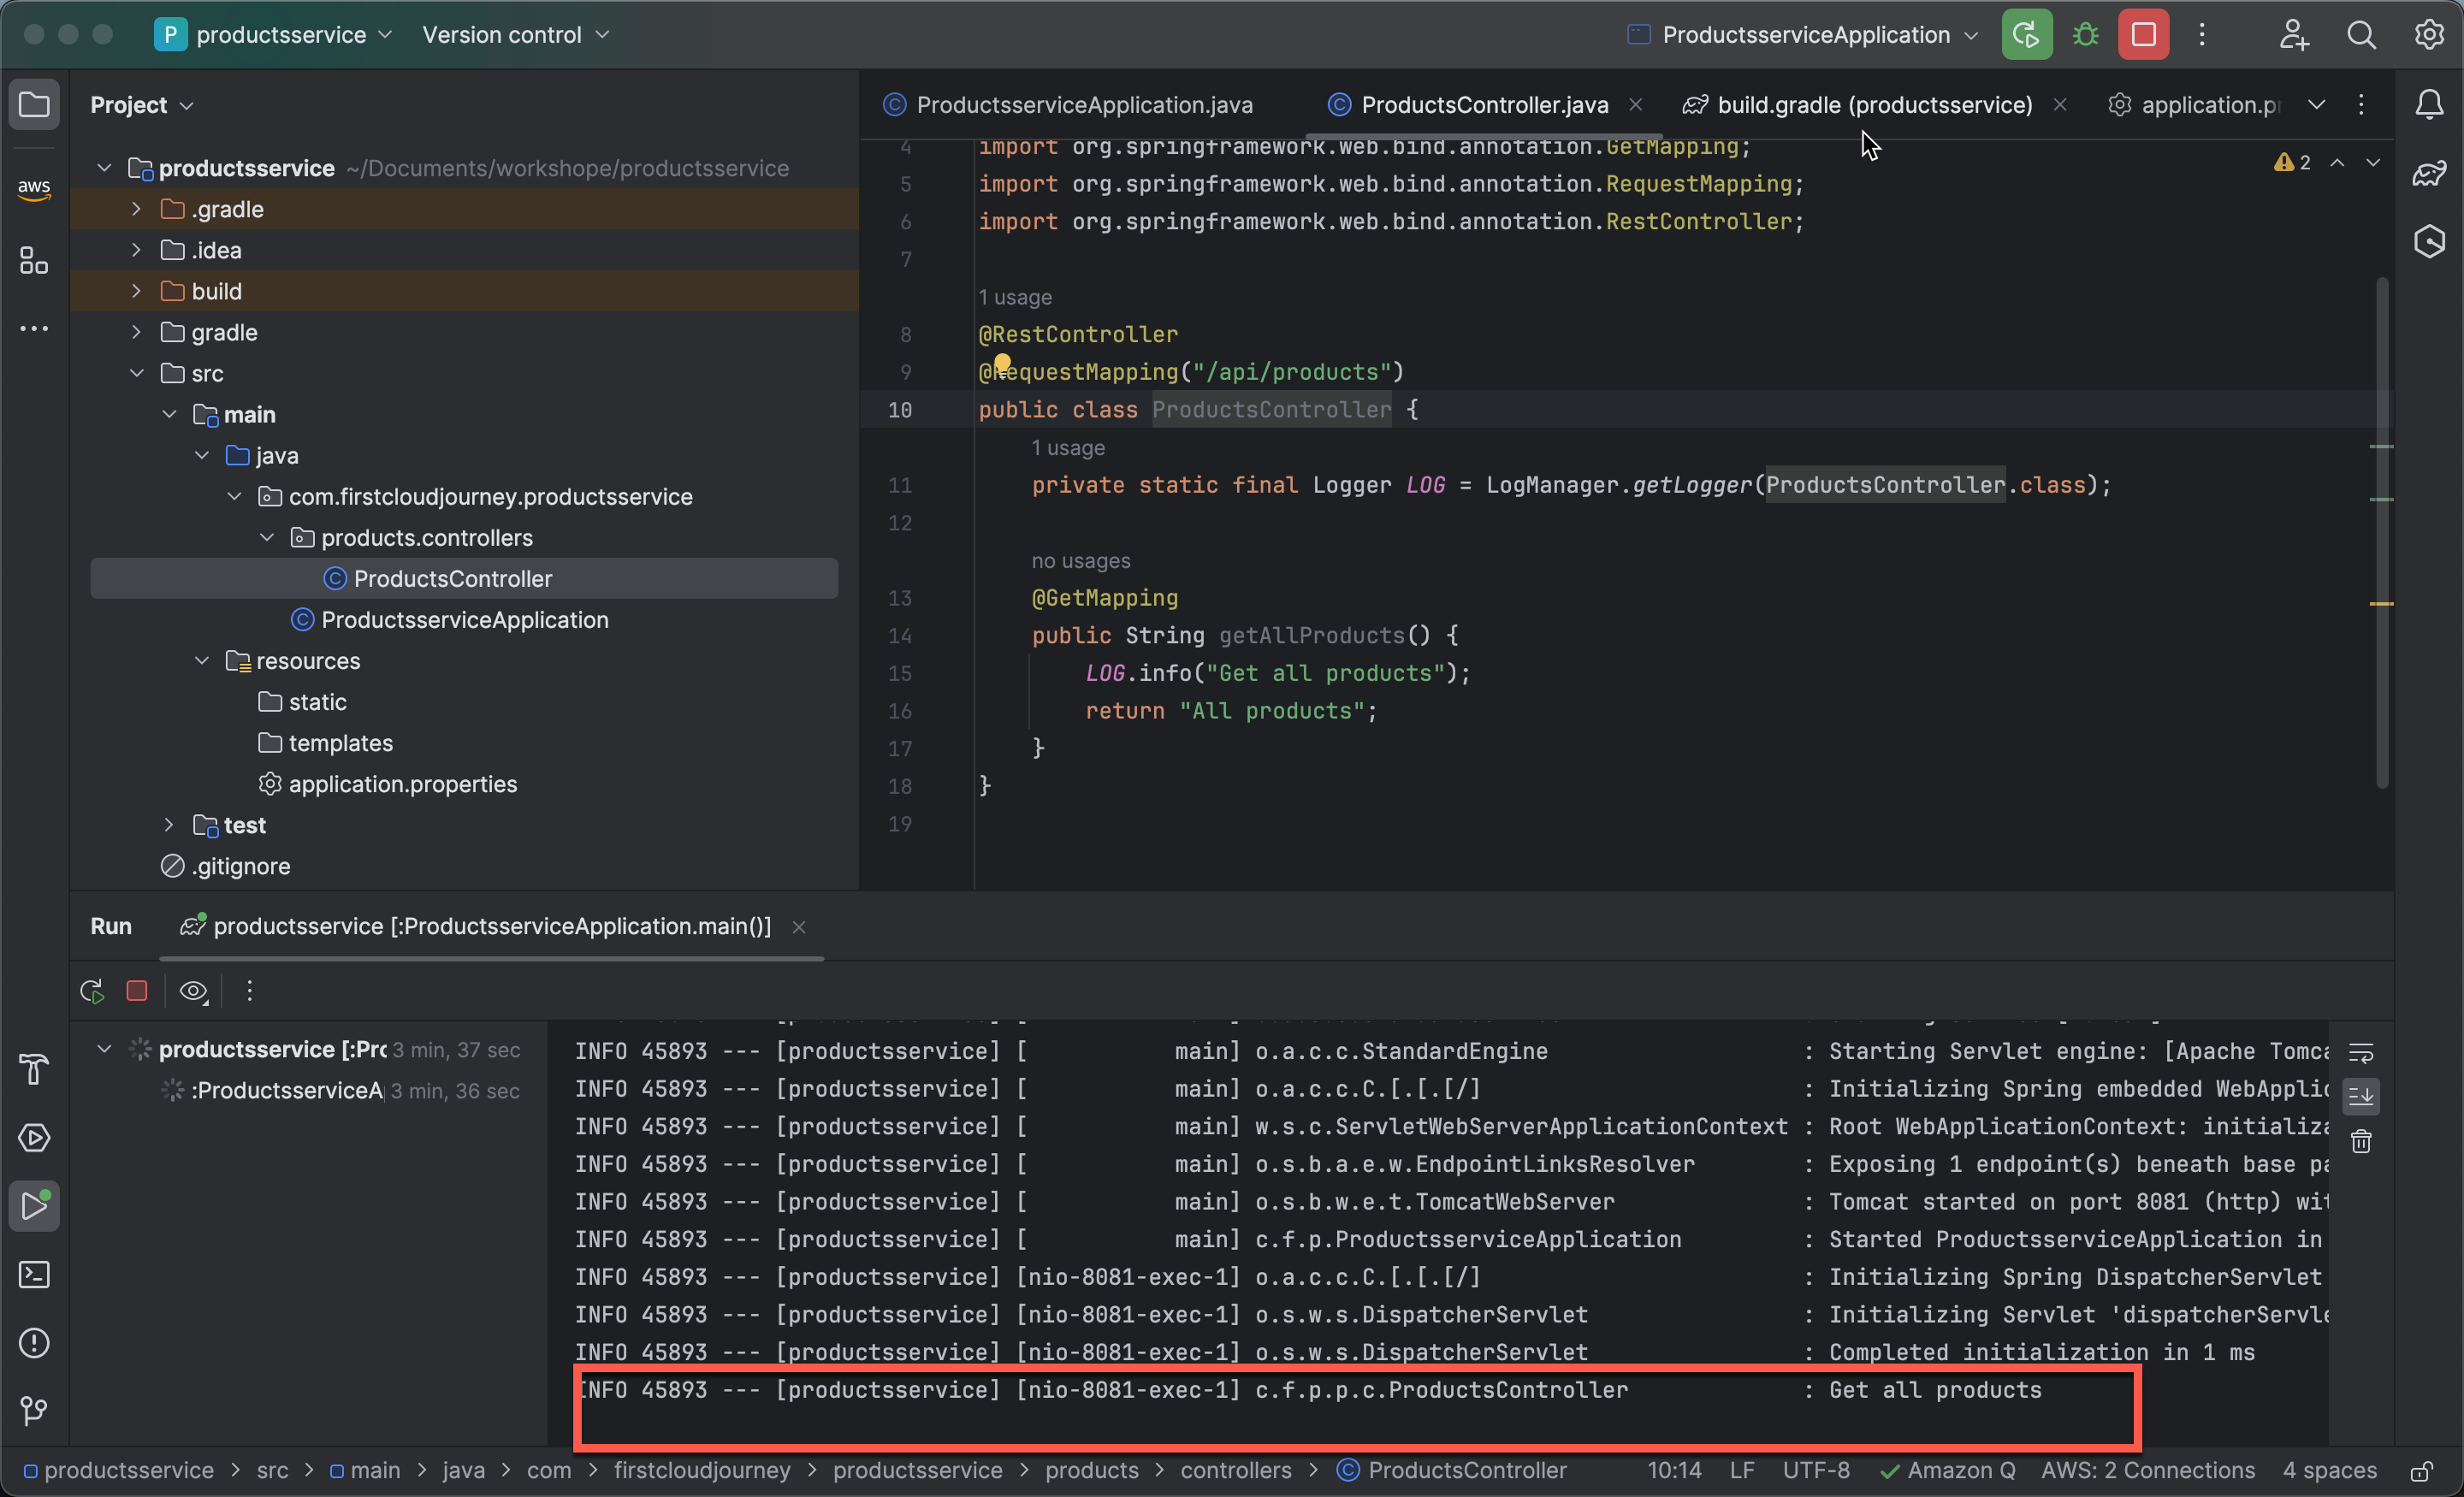Image resolution: width=2464 pixels, height=1497 pixels.
Task: Go to next highlighted problem arrow
Action: point(2372,162)
